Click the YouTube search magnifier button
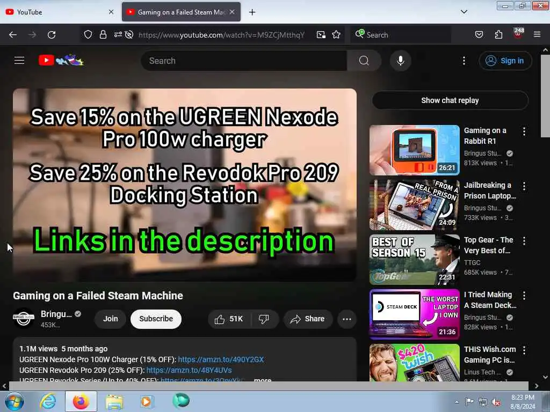The image size is (550, 412). (x=364, y=61)
